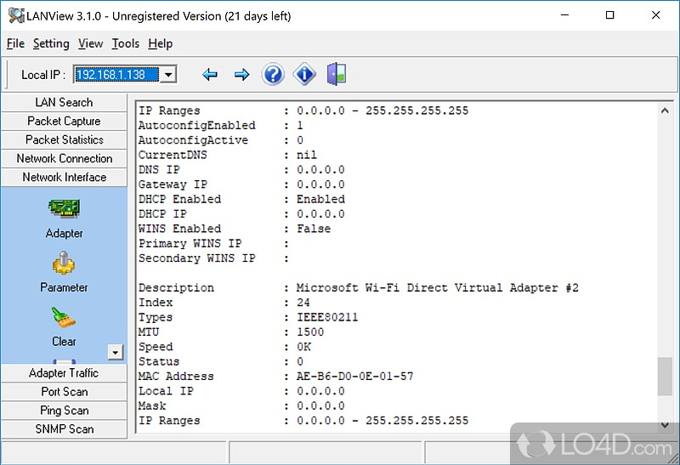This screenshot has height=465, width=680.
Task: Expand the Adapter Traffic section
Action: click(64, 373)
